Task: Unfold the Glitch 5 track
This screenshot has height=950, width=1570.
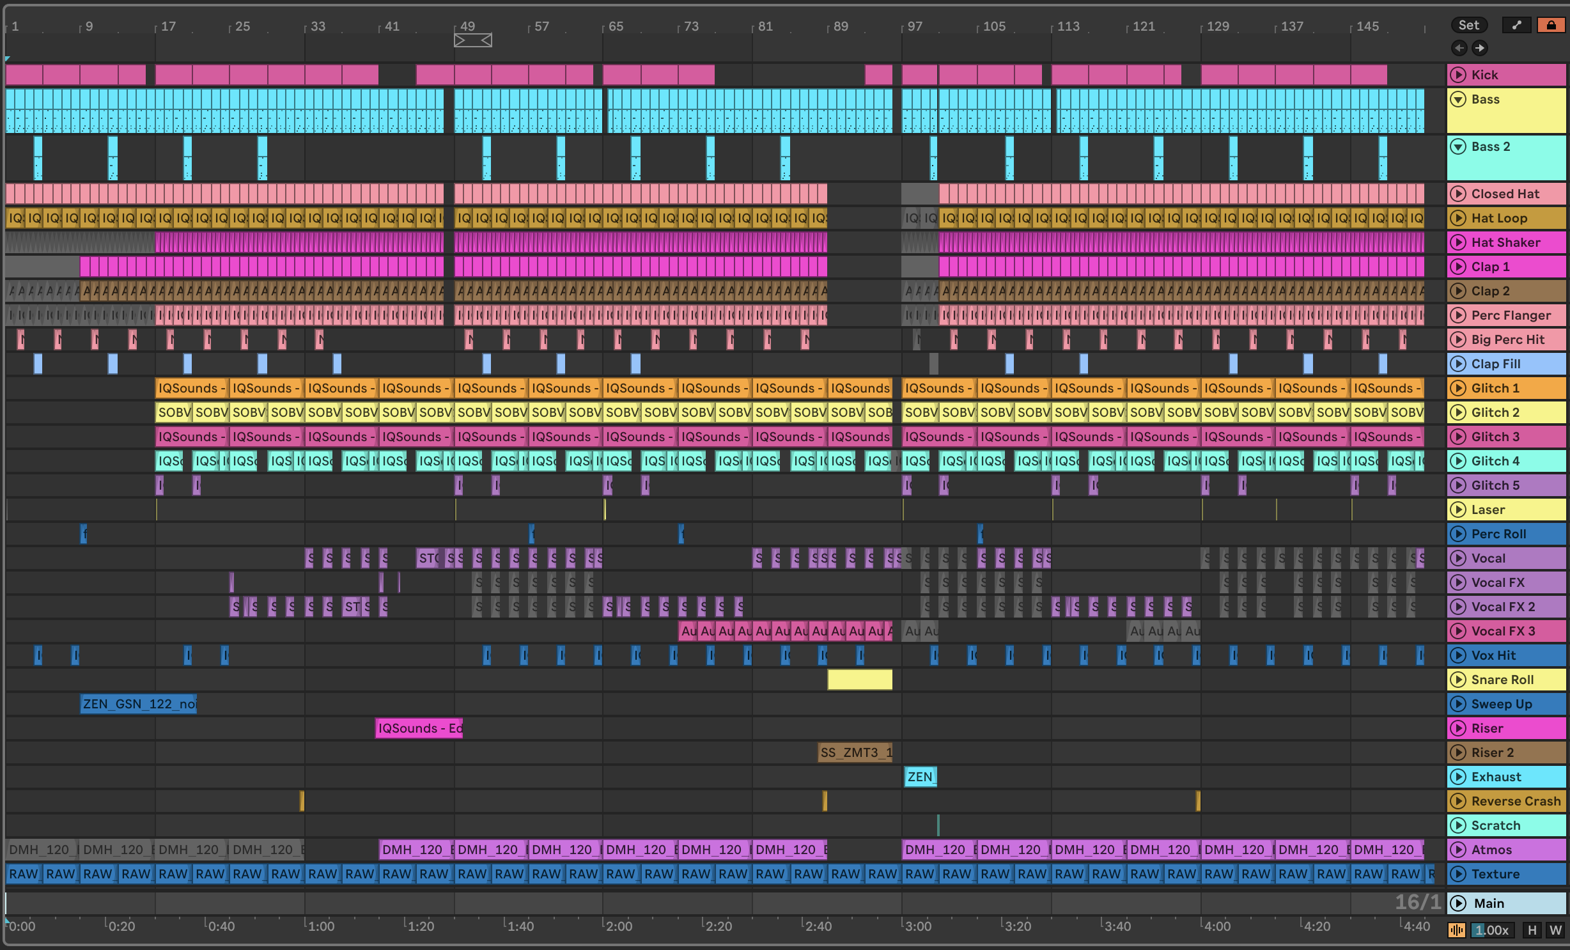Action: [x=1458, y=485]
